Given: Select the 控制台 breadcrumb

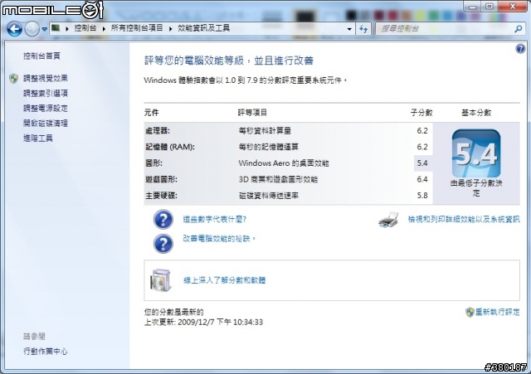Looking at the screenshot, I should (85, 28).
